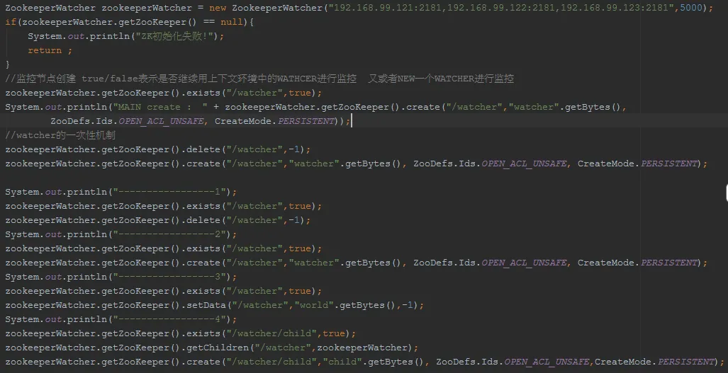The image size is (728, 373).
Task: Click the setData method call
Action: [x=206, y=305]
